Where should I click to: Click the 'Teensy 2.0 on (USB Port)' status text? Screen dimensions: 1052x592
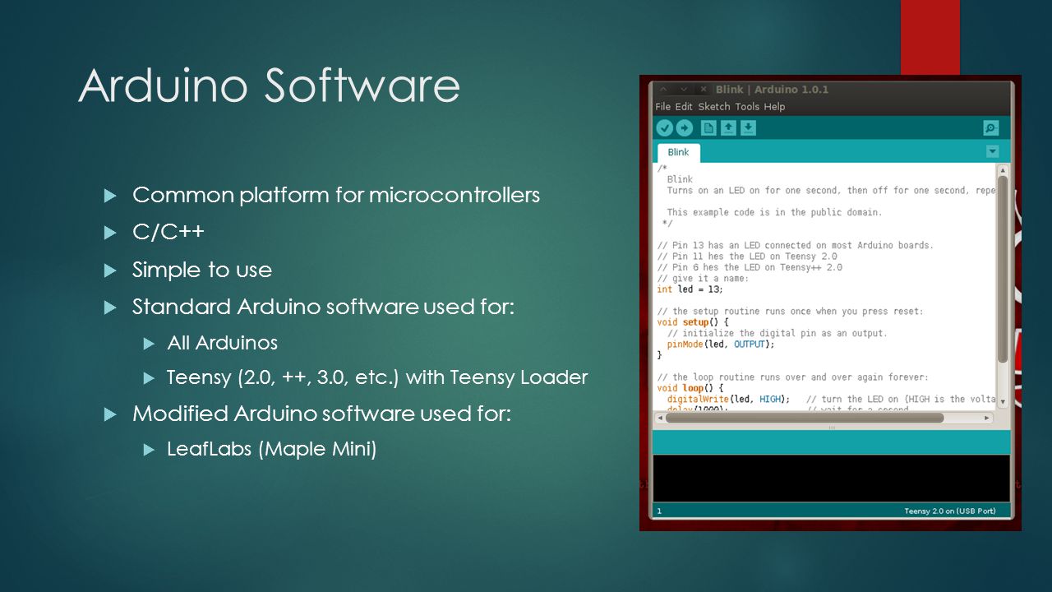click(949, 511)
